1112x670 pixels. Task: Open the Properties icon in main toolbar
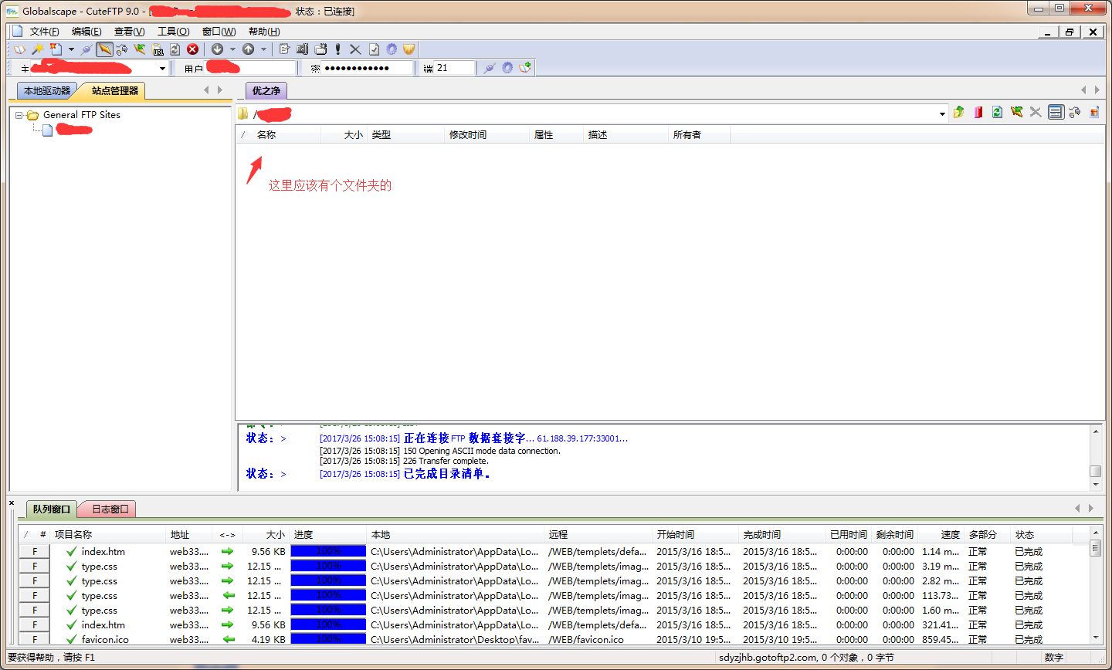[285, 49]
